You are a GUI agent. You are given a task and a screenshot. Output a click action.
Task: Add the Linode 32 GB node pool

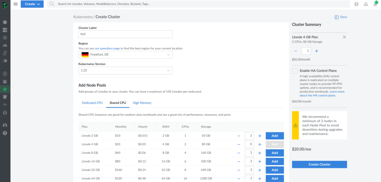[x=275, y=170]
